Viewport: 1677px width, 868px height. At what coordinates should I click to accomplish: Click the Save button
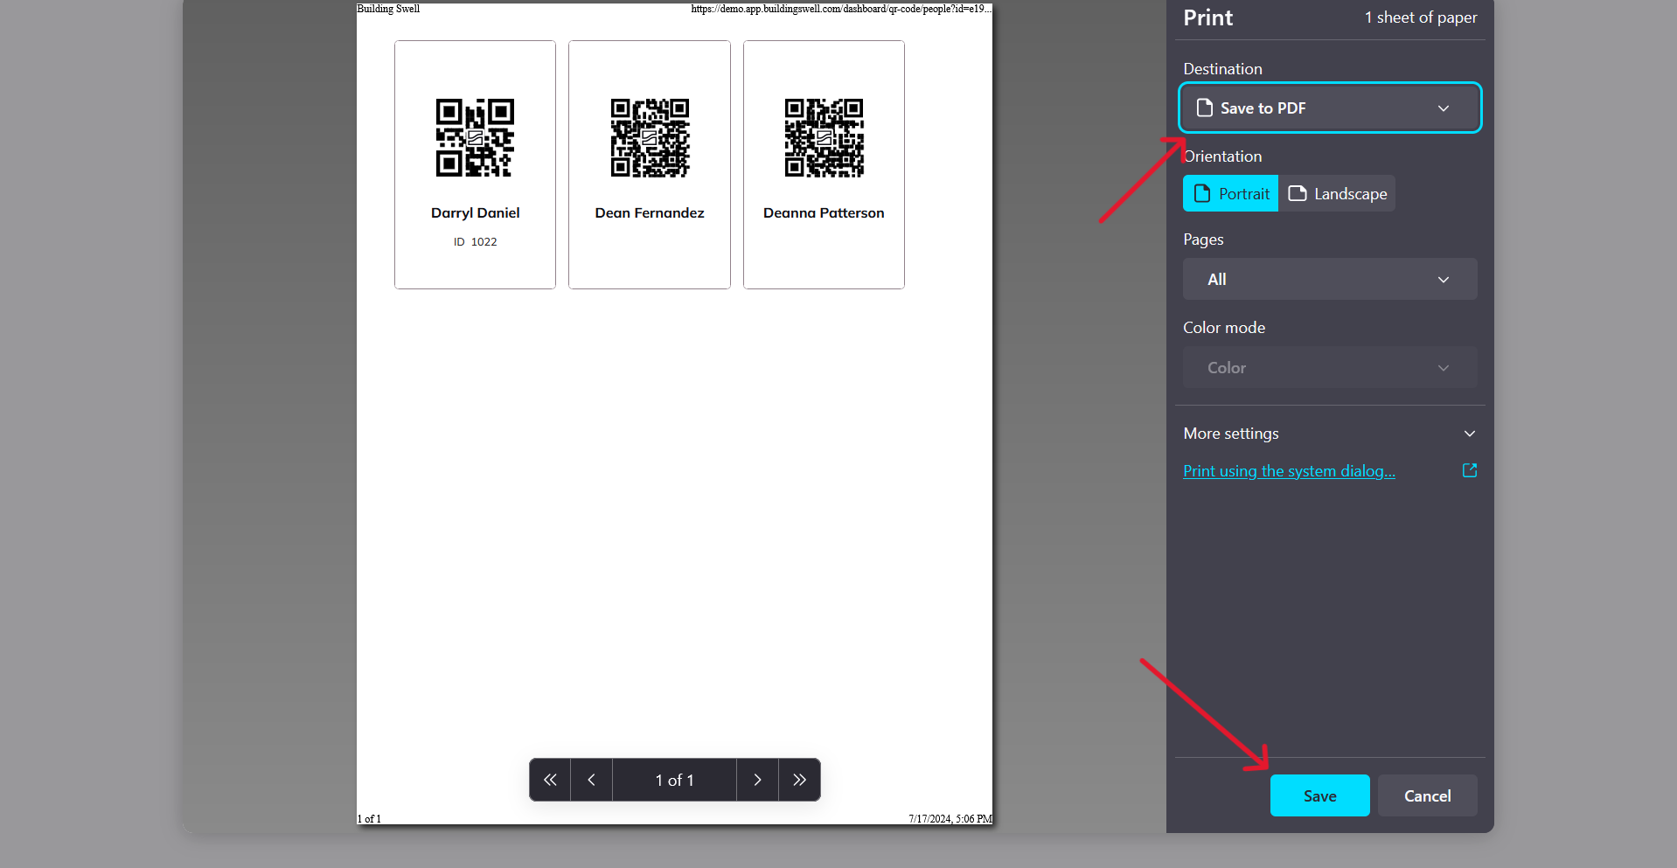pyautogui.click(x=1319, y=795)
